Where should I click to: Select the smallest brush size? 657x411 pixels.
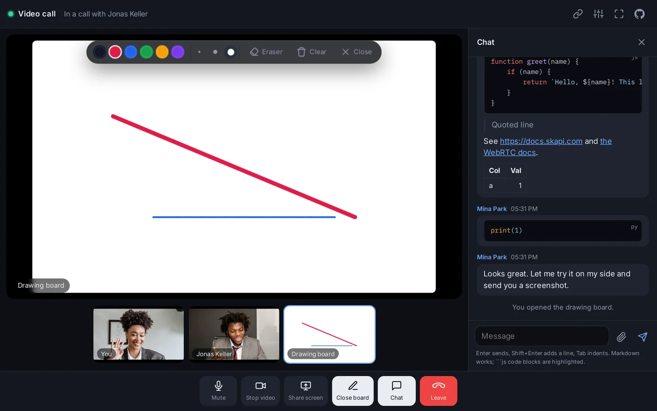199,52
